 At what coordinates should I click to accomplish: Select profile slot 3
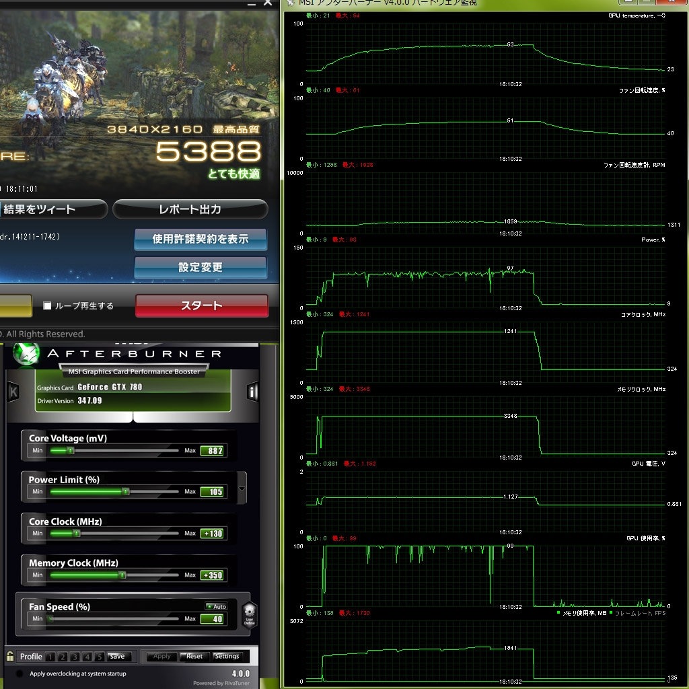tap(75, 657)
